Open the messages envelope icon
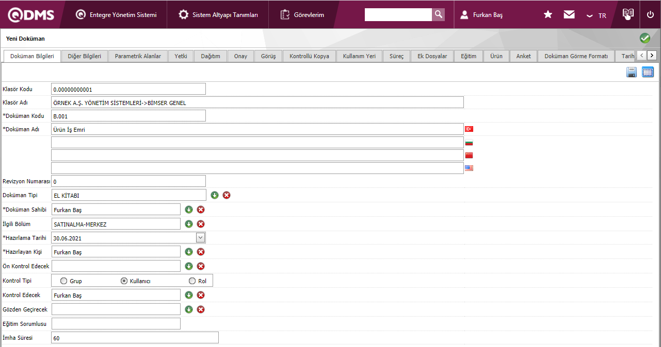The image size is (661, 347). pos(569,15)
